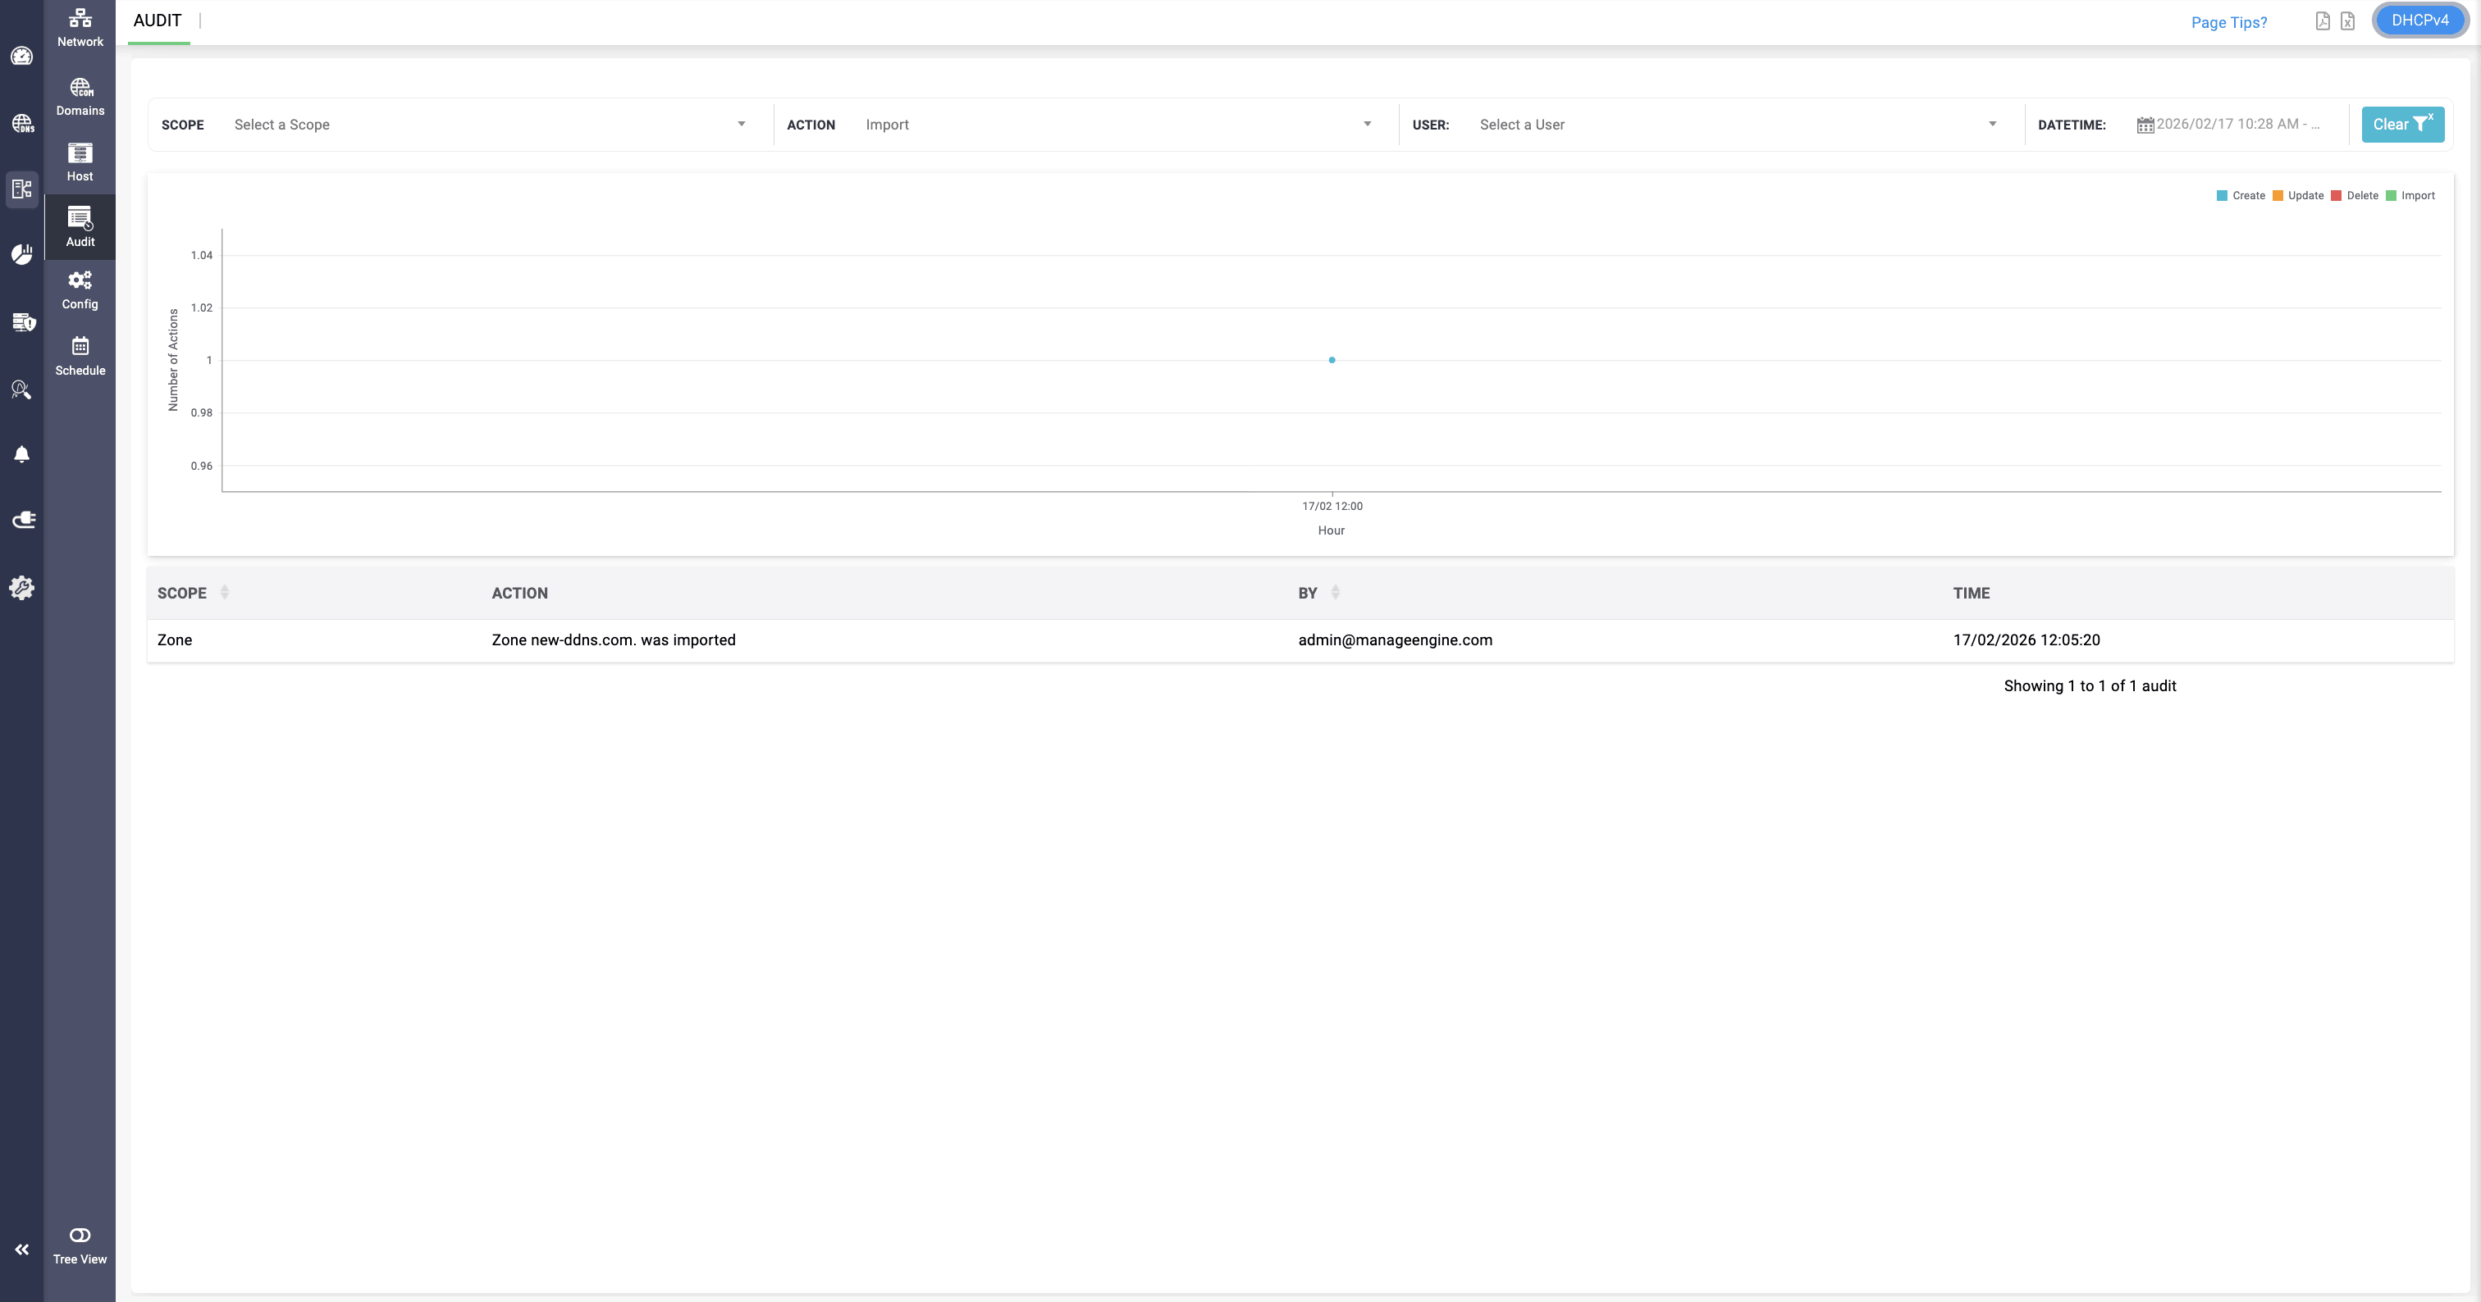The width and height of the screenshot is (2481, 1302).
Task: Open the Audit menu item in the sidebar
Action: [80, 227]
